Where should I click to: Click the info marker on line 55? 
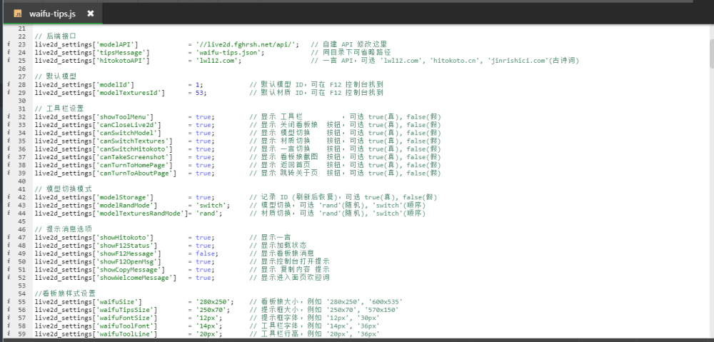click(7, 302)
